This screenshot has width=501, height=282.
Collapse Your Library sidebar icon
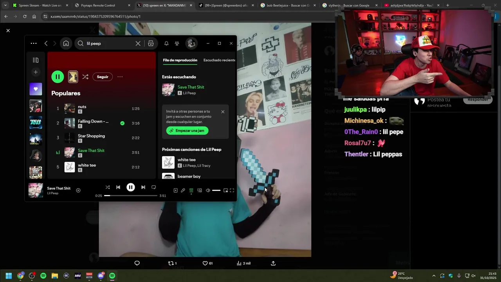coord(36,60)
